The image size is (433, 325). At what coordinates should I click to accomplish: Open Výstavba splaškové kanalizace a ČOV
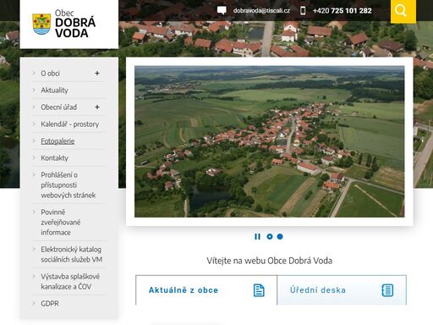(70, 282)
